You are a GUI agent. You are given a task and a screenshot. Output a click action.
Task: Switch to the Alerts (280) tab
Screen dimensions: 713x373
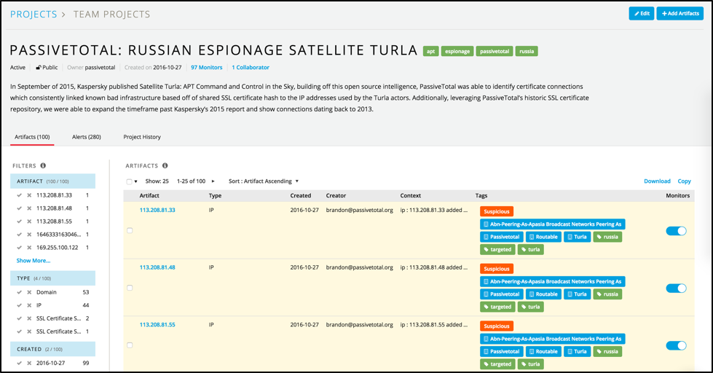click(x=87, y=137)
